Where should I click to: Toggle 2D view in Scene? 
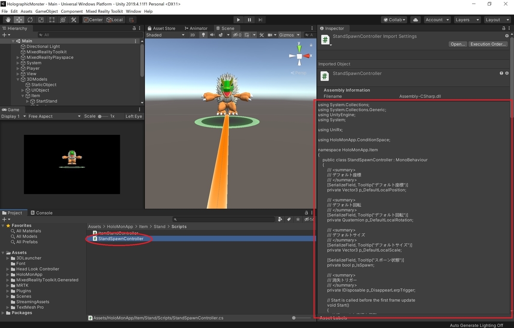192,35
